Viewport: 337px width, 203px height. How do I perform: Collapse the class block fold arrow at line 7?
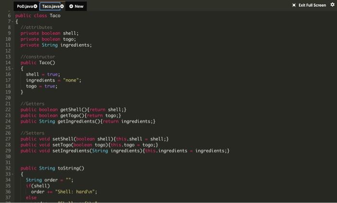pyautogui.click(x=13, y=22)
